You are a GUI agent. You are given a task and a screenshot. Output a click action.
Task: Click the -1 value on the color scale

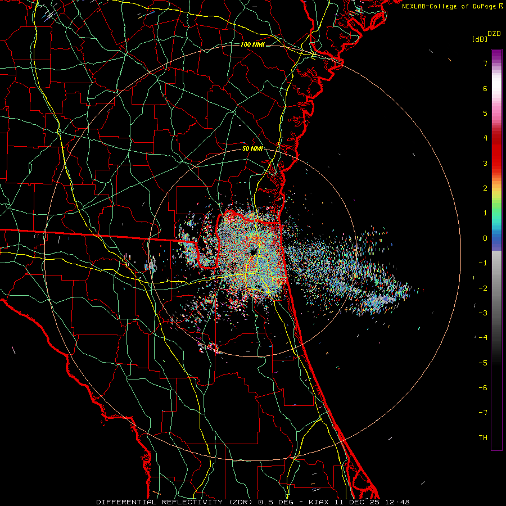click(483, 263)
